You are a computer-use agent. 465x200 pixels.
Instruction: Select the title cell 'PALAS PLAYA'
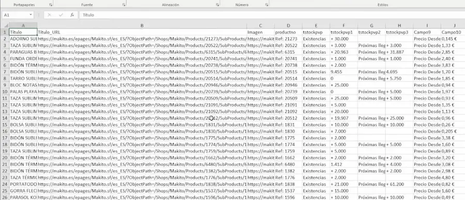click(23, 92)
